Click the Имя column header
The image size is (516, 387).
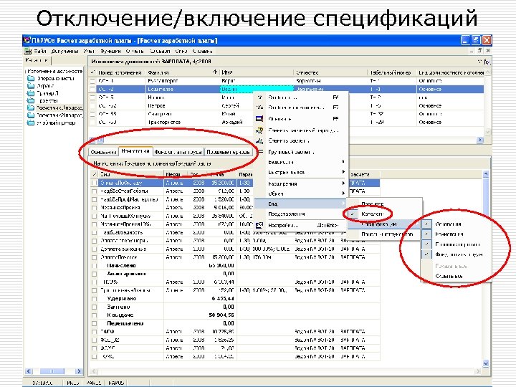pyautogui.click(x=257, y=72)
